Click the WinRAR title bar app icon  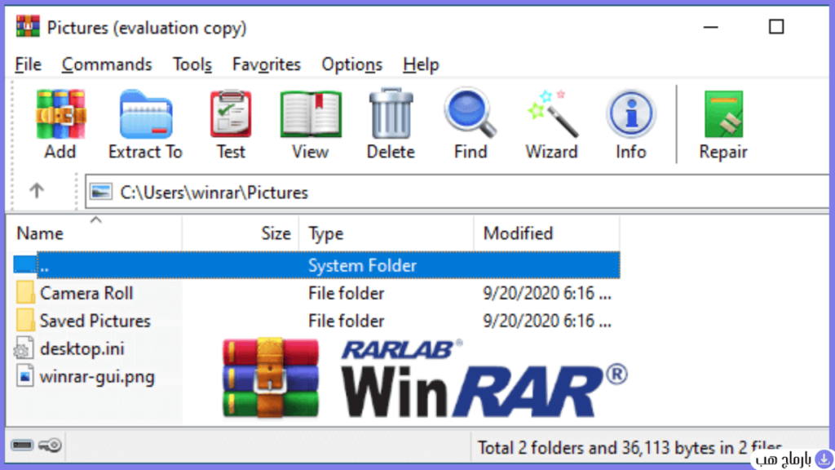[28, 27]
